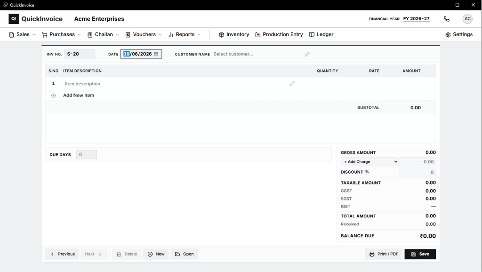Go to the Inventory page
This screenshot has height=272, width=482.
coord(234,35)
